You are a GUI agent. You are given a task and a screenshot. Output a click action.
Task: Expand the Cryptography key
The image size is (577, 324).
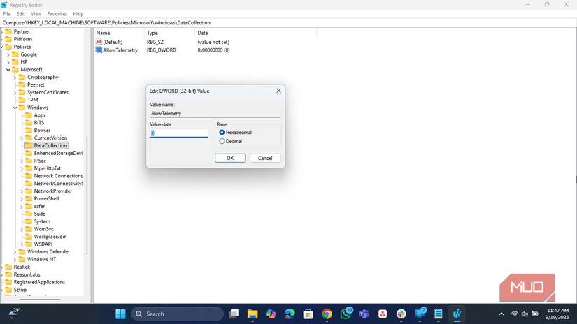15,77
